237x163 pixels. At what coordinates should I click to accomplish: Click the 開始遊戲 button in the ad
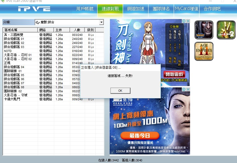(x=174, y=74)
